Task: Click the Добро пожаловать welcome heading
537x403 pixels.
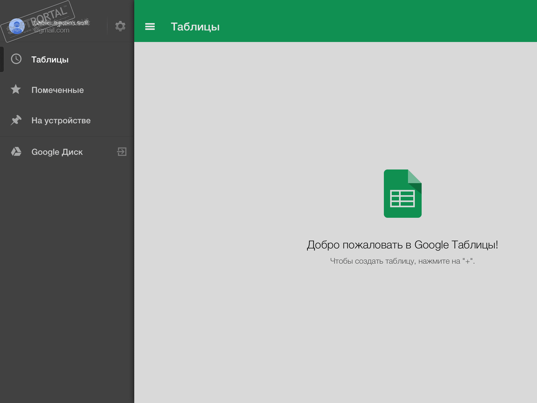Action: coord(402,245)
